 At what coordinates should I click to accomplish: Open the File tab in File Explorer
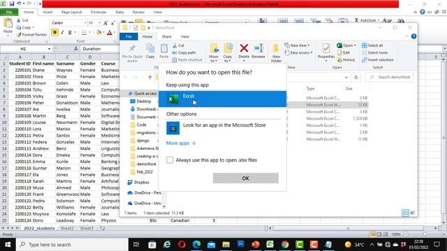pyautogui.click(x=129, y=36)
